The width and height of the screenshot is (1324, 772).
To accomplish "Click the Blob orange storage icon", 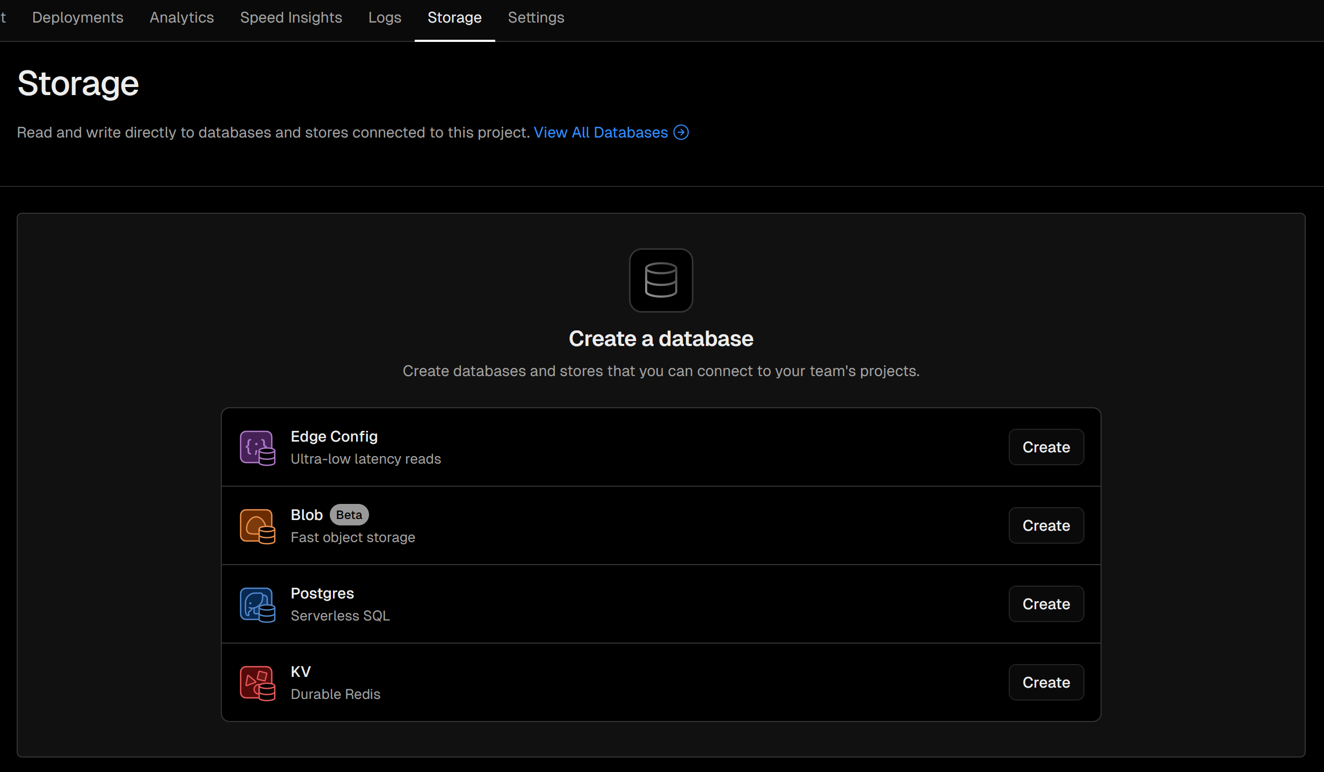I will coord(257,526).
